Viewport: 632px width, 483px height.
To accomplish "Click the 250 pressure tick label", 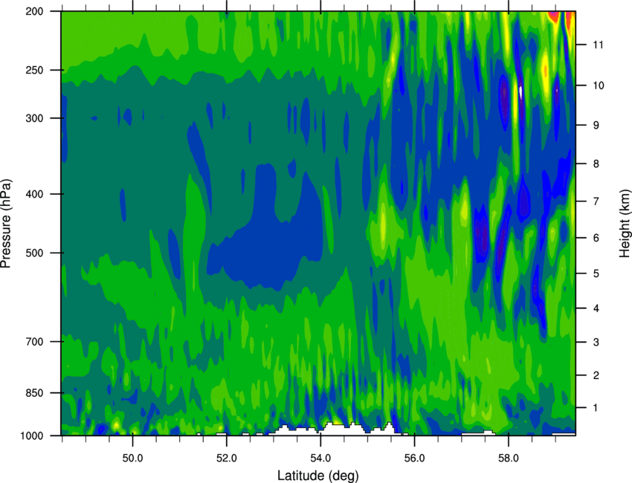I will (34, 70).
